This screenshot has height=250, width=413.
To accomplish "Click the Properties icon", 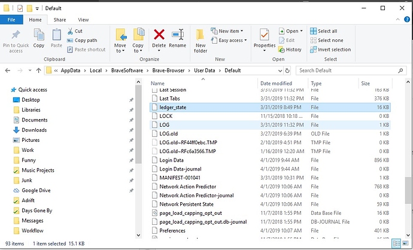I will click(x=265, y=35).
